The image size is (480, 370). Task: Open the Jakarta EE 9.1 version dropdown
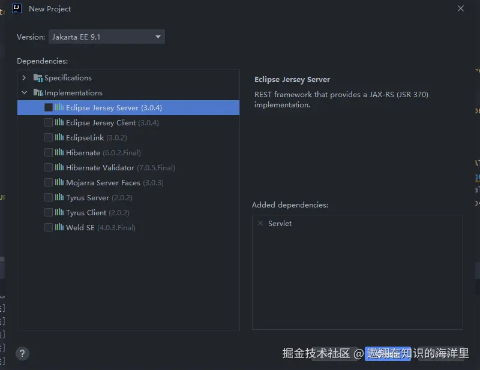pos(107,37)
